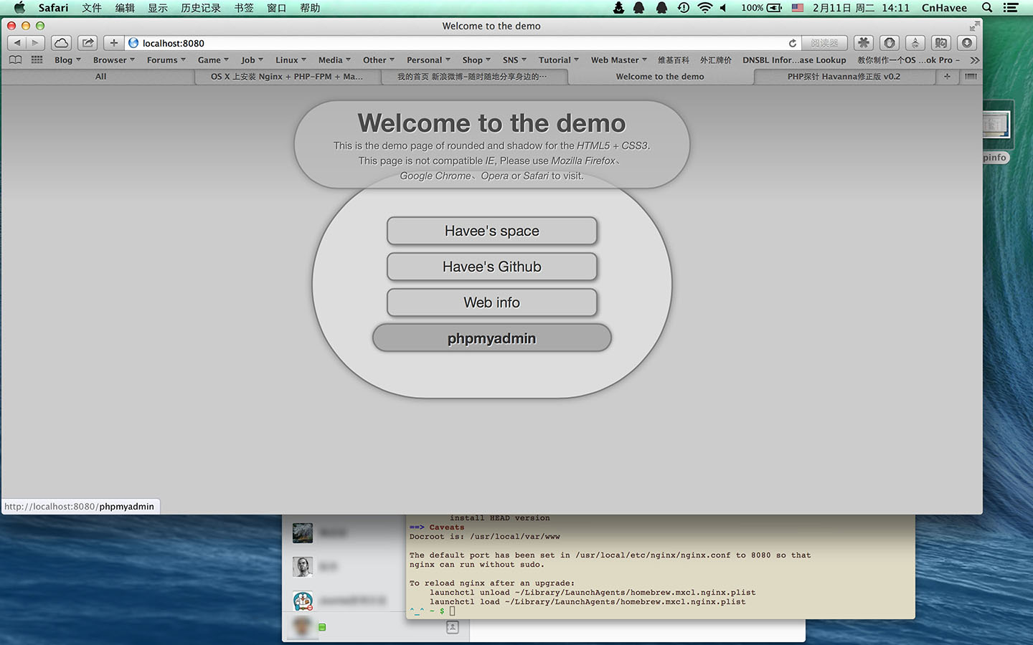This screenshot has width=1033, height=645.
Task: Open the Forums bookmarks folder
Action: (166, 60)
